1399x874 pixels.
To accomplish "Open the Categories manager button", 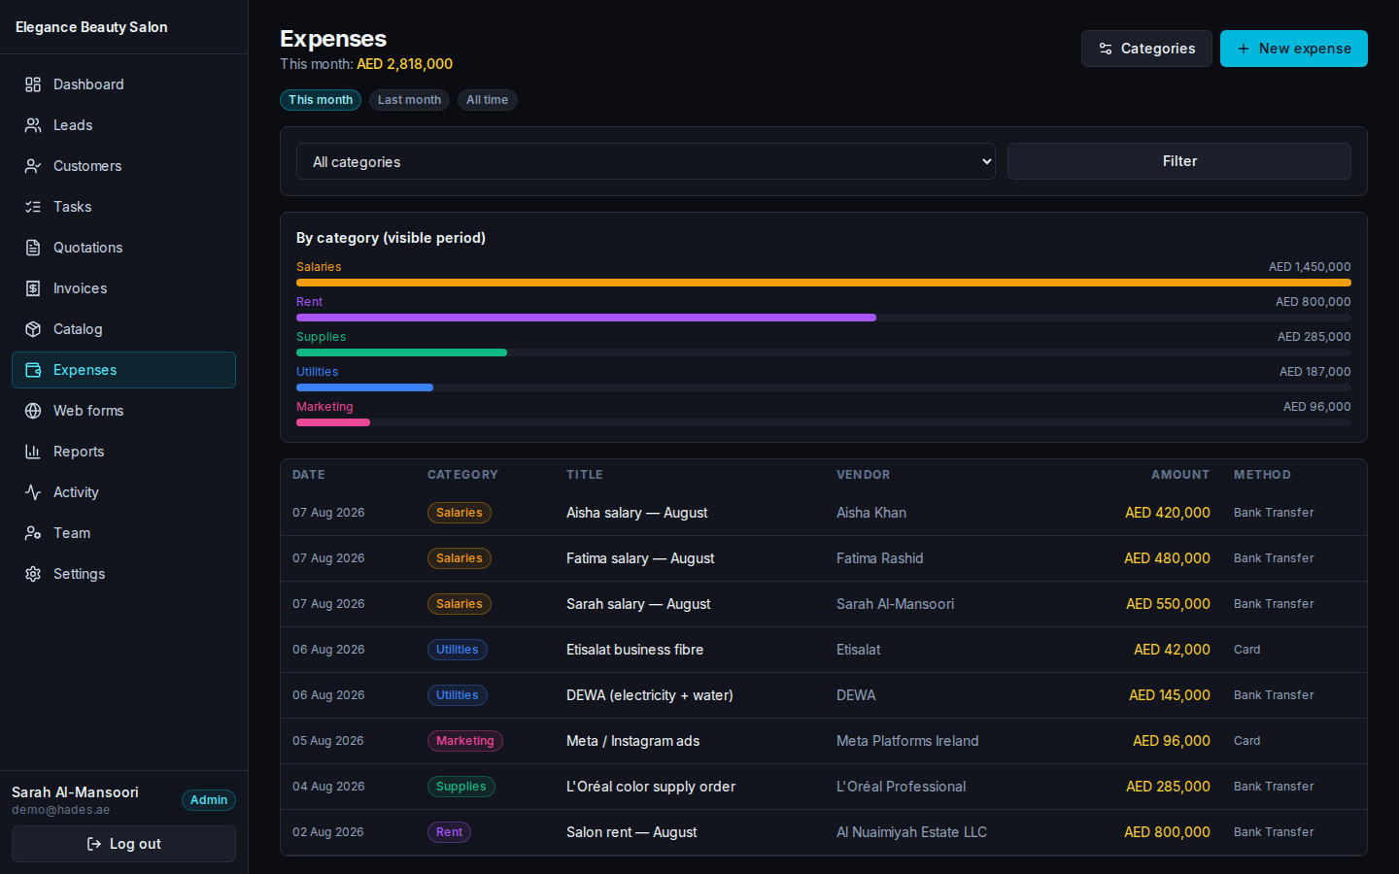I will [x=1146, y=49].
